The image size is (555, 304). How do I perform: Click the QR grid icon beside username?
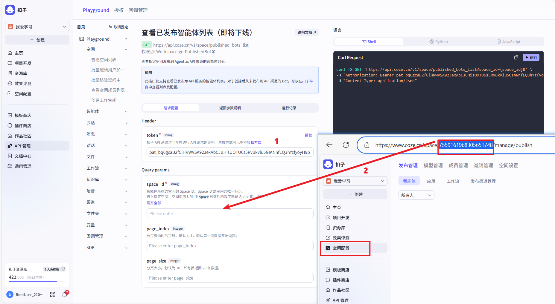pyautogui.click(x=53, y=294)
